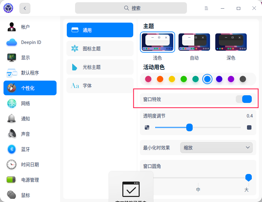This screenshot has height=202, width=262.
Task: Click the snowflake icon of 图标主题
Action: (x=75, y=48)
